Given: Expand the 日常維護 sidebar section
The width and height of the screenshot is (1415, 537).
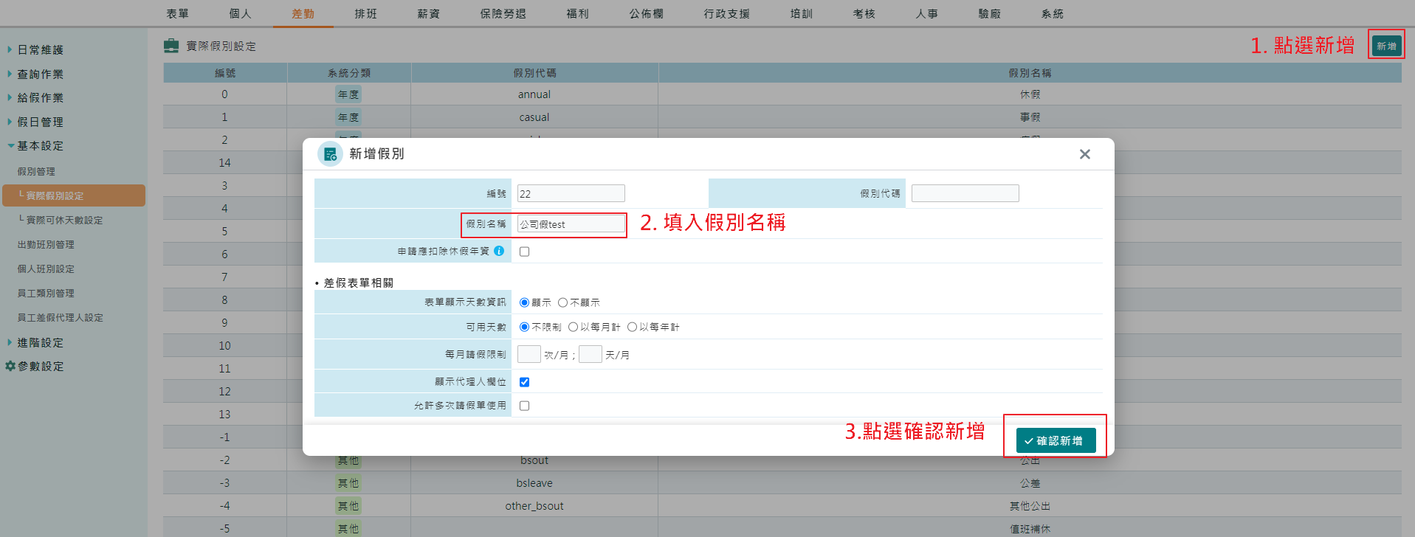Looking at the screenshot, I should coord(41,49).
